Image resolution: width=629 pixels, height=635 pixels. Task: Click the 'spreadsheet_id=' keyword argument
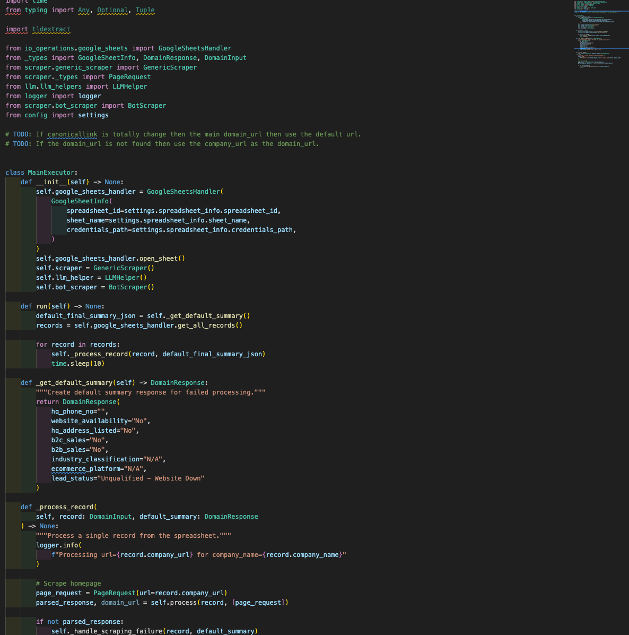coord(95,211)
